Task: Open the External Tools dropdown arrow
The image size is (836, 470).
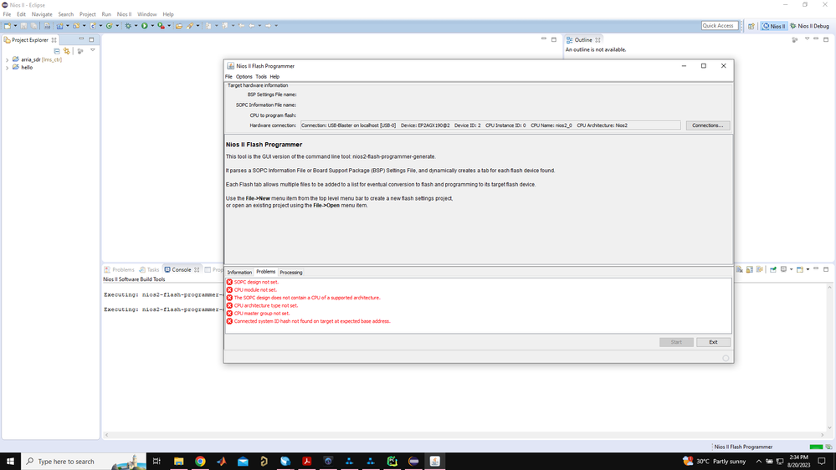Action: coord(169,26)
